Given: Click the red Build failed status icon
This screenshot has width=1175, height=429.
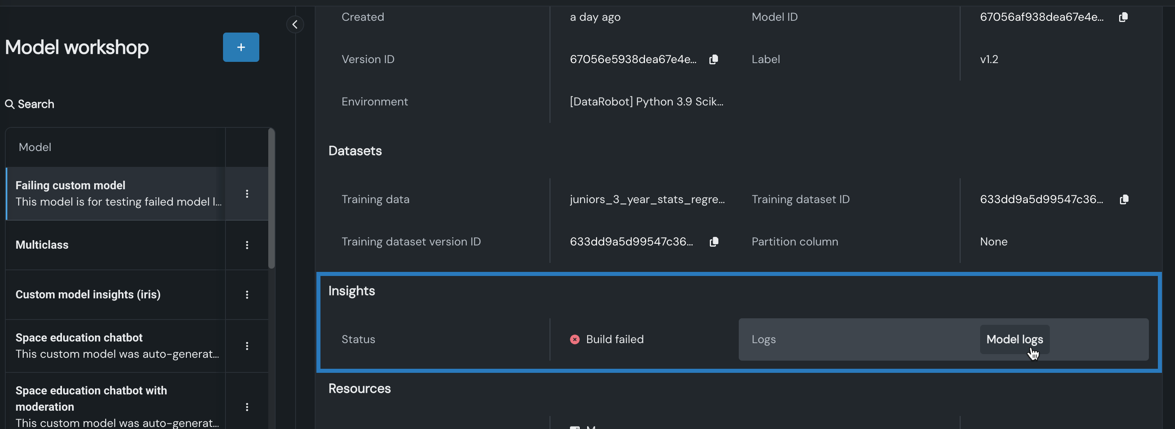Looking at the screenshot, I should pyautogui.click(x=575, y=339).
